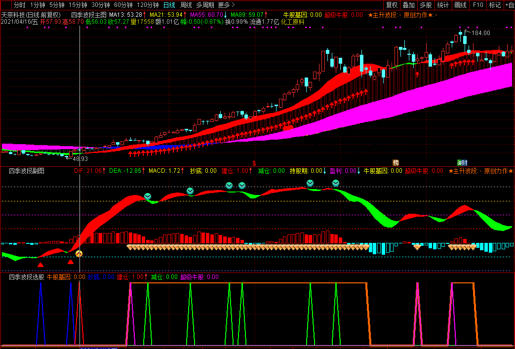Select the 1分钟 period tab
The image size is (515, 349).
point(38,5)
